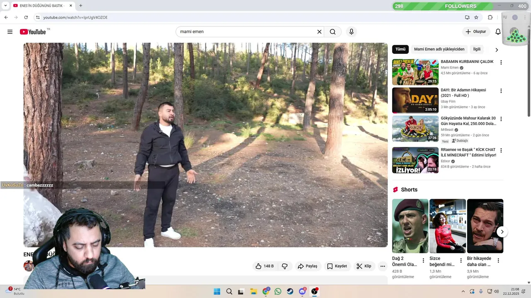Create a clip with Klip button
531x298 pixels.
[x=364, y=266]
